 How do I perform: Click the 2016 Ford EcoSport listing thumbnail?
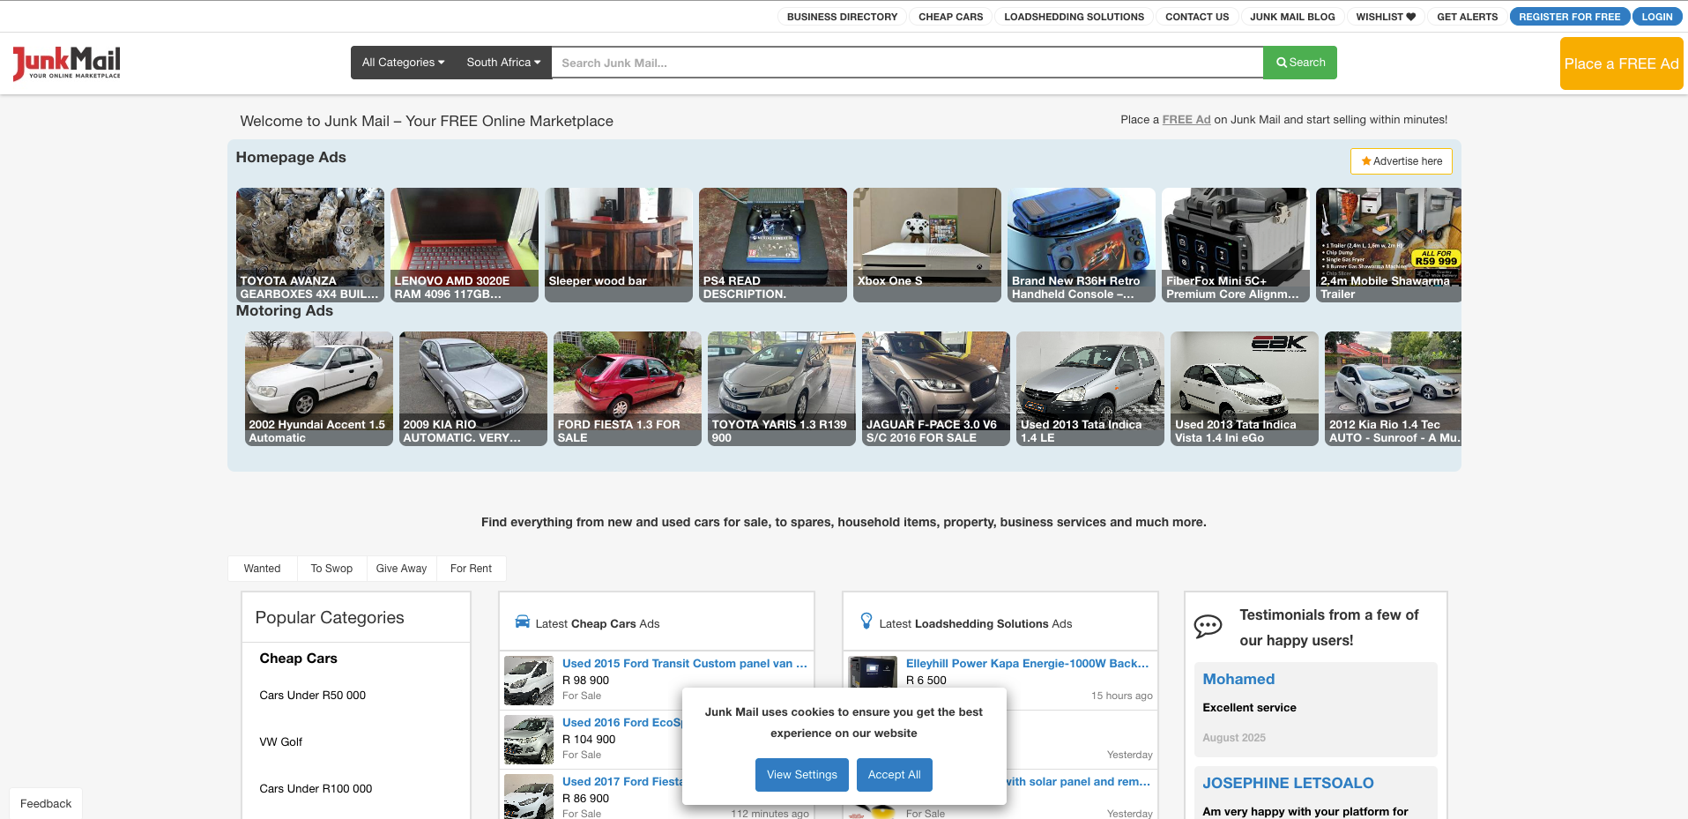point(529,740)
